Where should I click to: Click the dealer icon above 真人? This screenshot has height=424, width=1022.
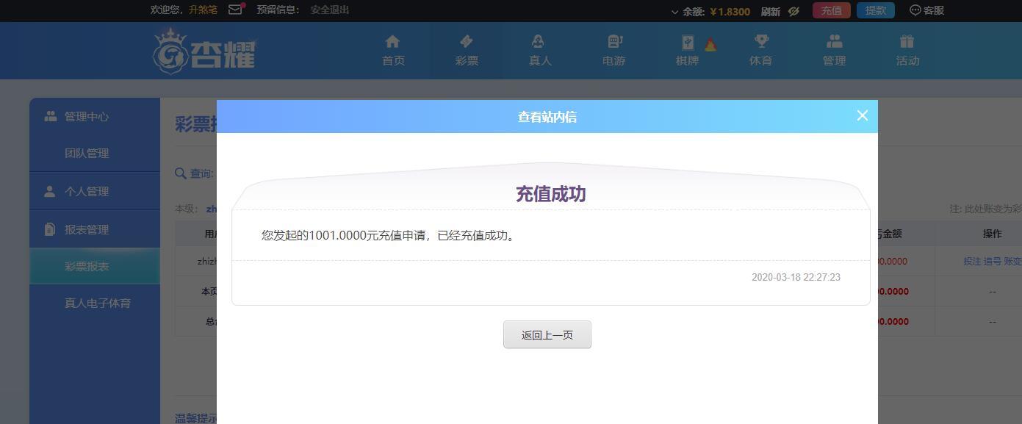click(539, 41)
